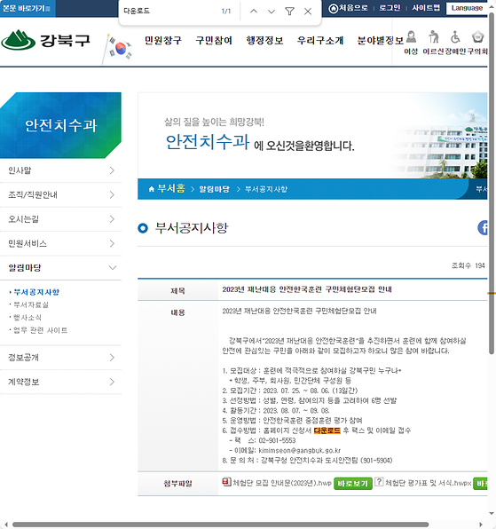Click 알림마당 breadcrumb link

tap(214, 189)
